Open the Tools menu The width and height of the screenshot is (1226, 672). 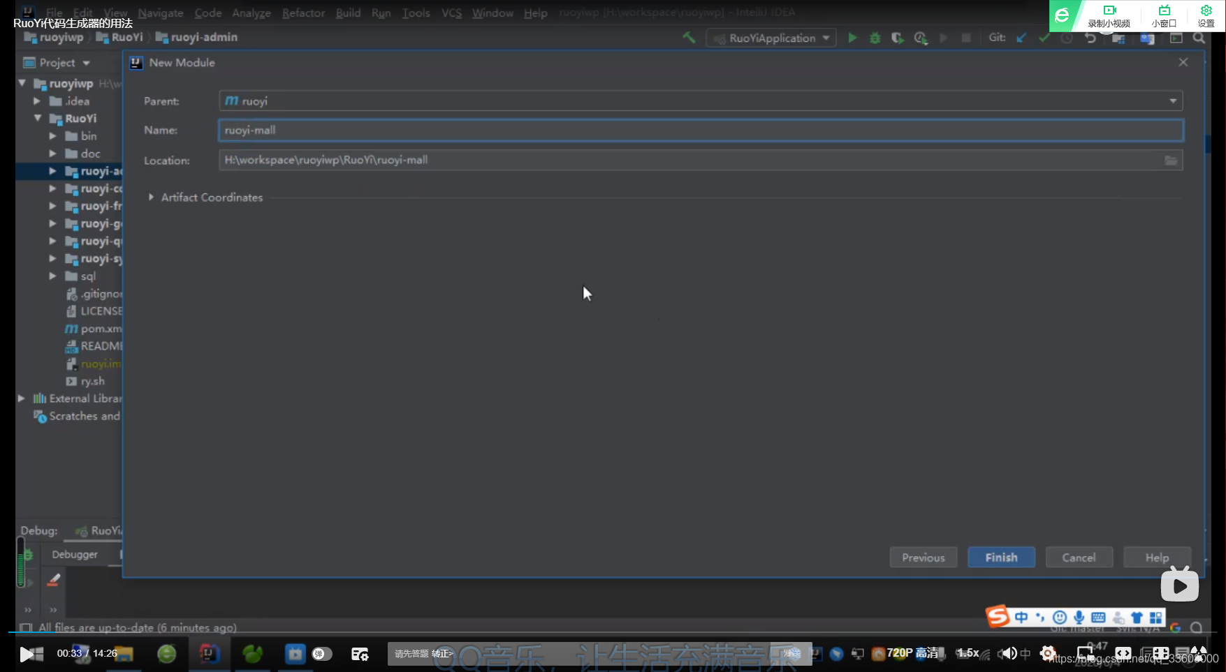click(x=416, y=13)
